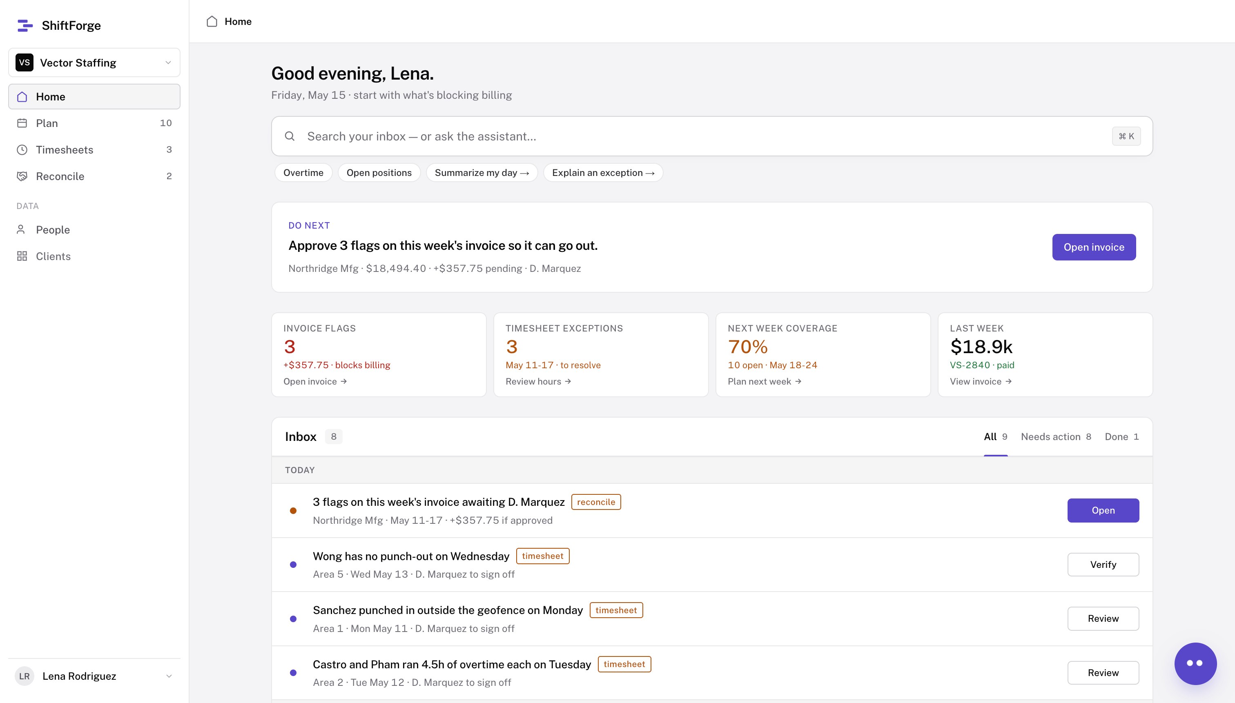
Task: Open Plan page with 10 items
Action: coord(94,123)
